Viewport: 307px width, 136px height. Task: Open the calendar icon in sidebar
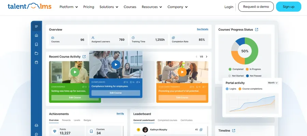(x=36, y=62)
